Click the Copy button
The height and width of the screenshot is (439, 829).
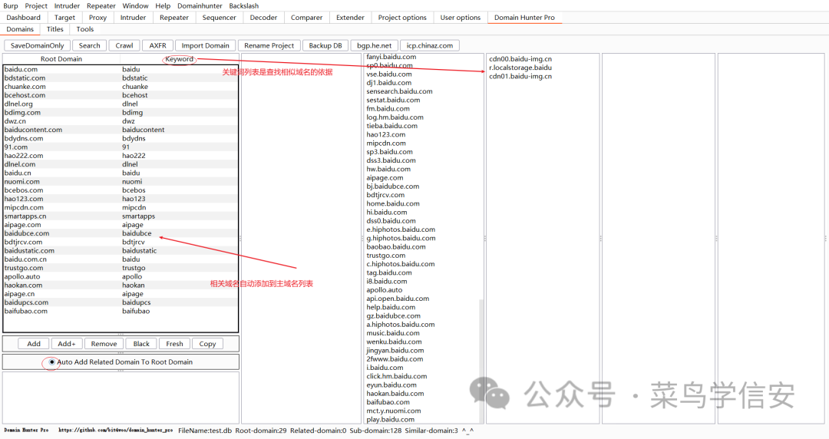[x=208, y=344]
